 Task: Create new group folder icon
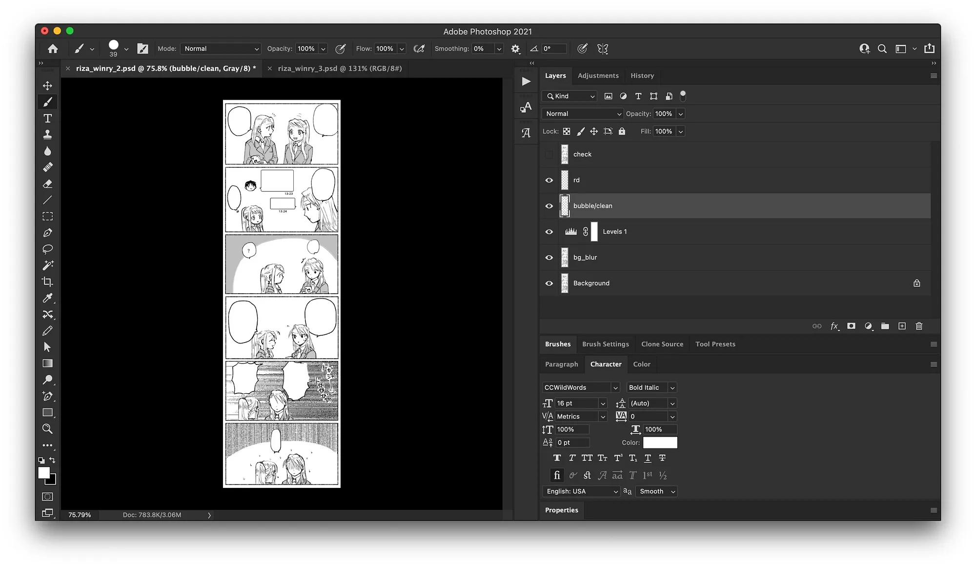tap(885, 326)
